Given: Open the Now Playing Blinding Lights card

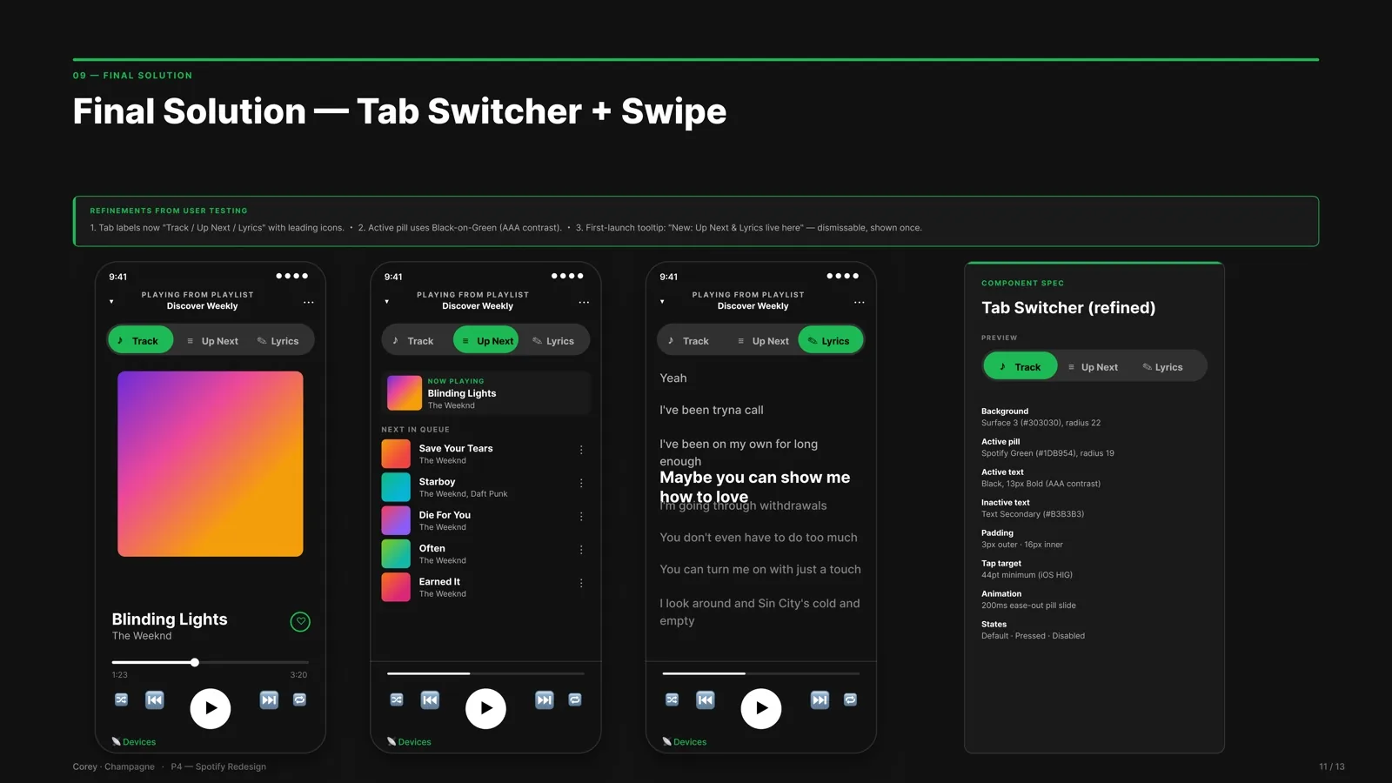Looking at the screenshot, I should pyautogui.click(x=486, y=393).
